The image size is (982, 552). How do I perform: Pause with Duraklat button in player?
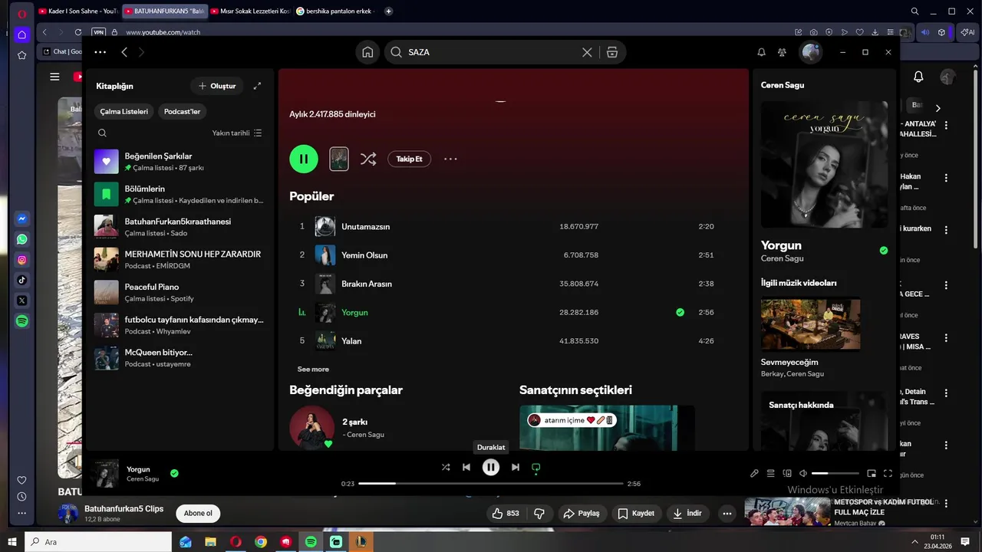pyautogui.click(x=491, y=467)
